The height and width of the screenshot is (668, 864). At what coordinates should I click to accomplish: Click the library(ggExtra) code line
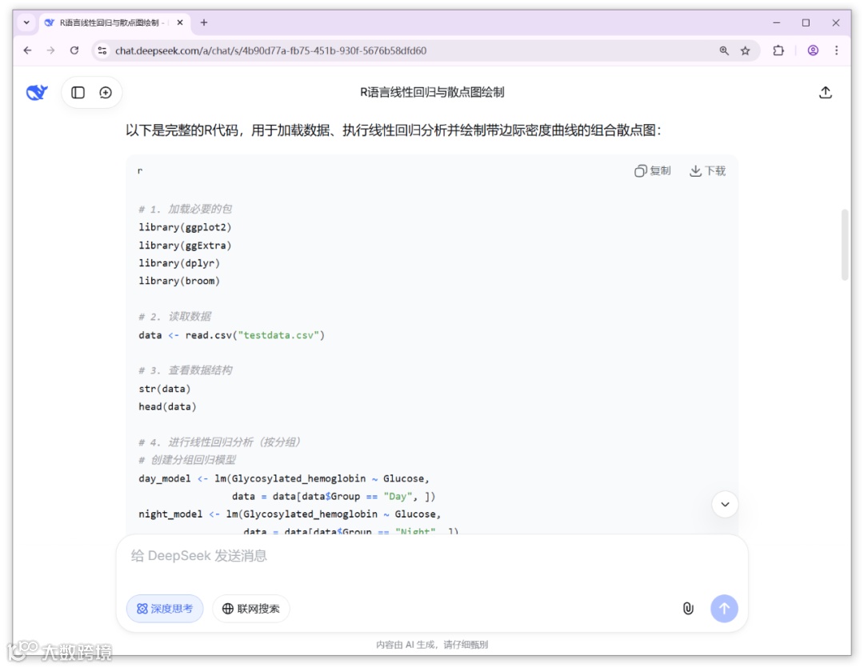click(x=185, y=246)
